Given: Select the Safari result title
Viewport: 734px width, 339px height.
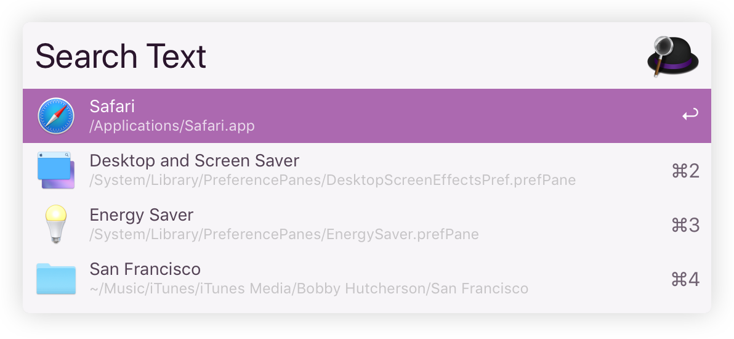Looking at the screenshot, I should (x=111, y=107).
